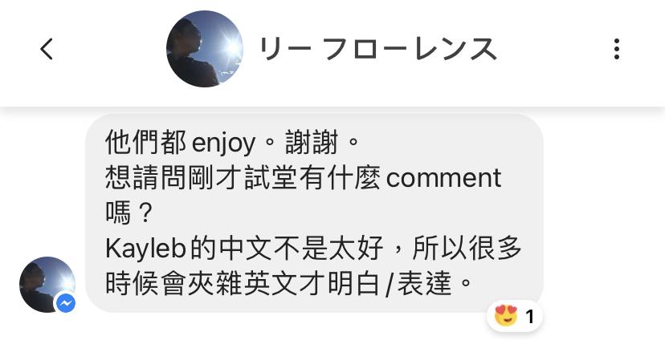Tap the line starting with 想請問剛才試堂
The height and width of the screenshot is (340, 665).
point(304,178)
